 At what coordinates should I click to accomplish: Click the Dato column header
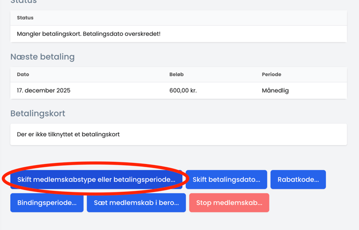point(23,75)
